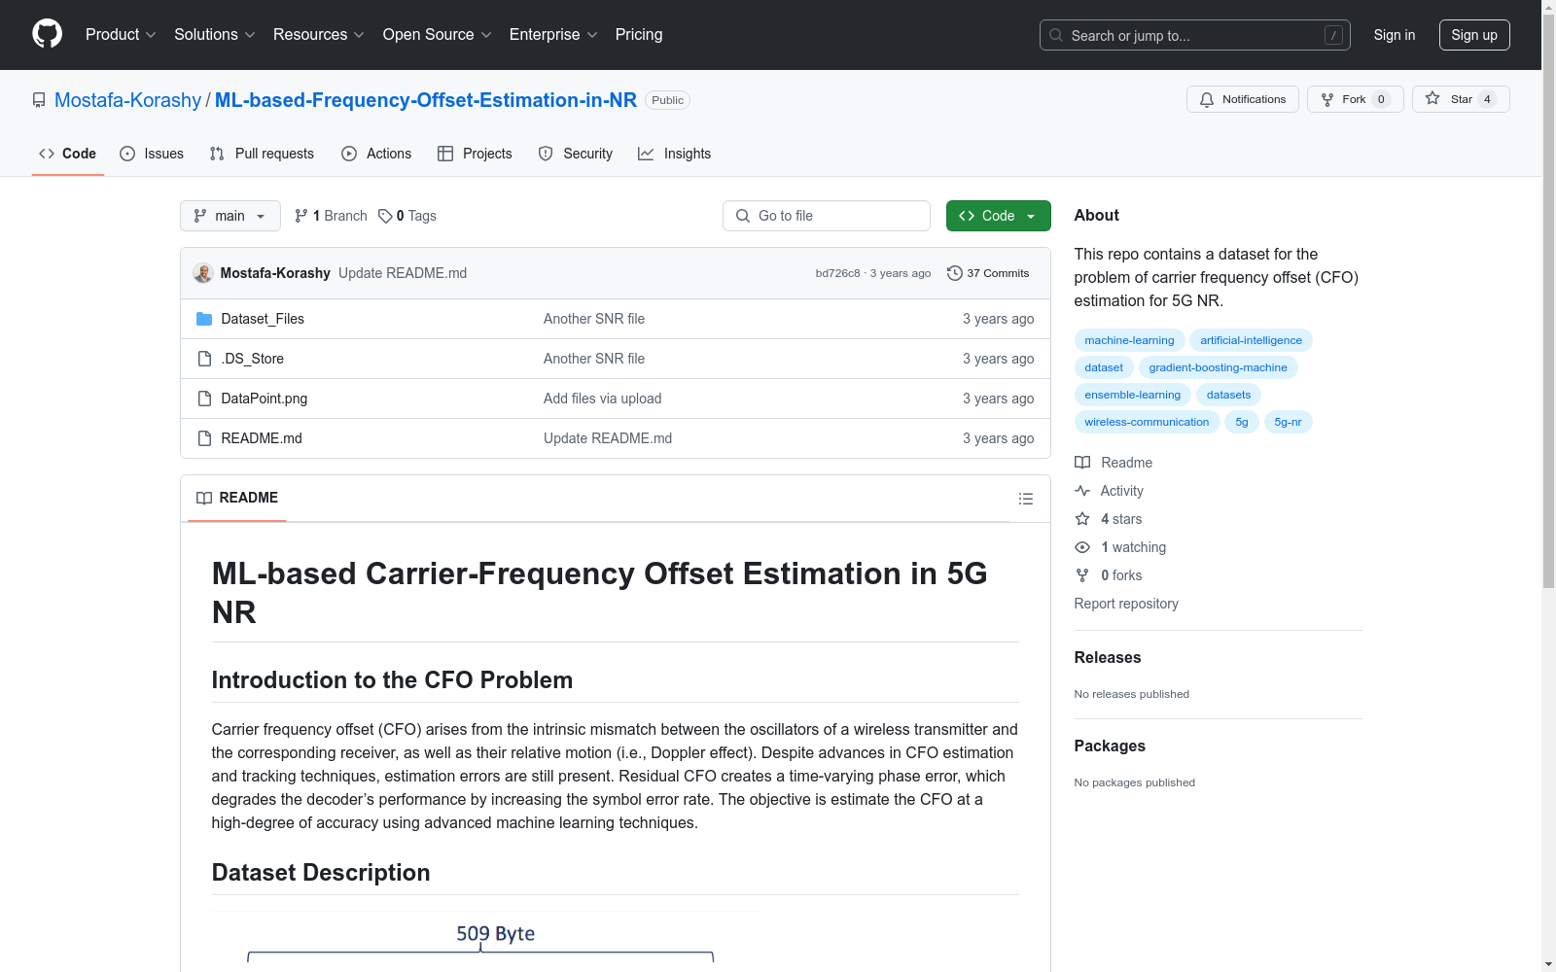Open the green Code dropdown button
This screenshot has width=1556, height=972.
click(999, 216)
